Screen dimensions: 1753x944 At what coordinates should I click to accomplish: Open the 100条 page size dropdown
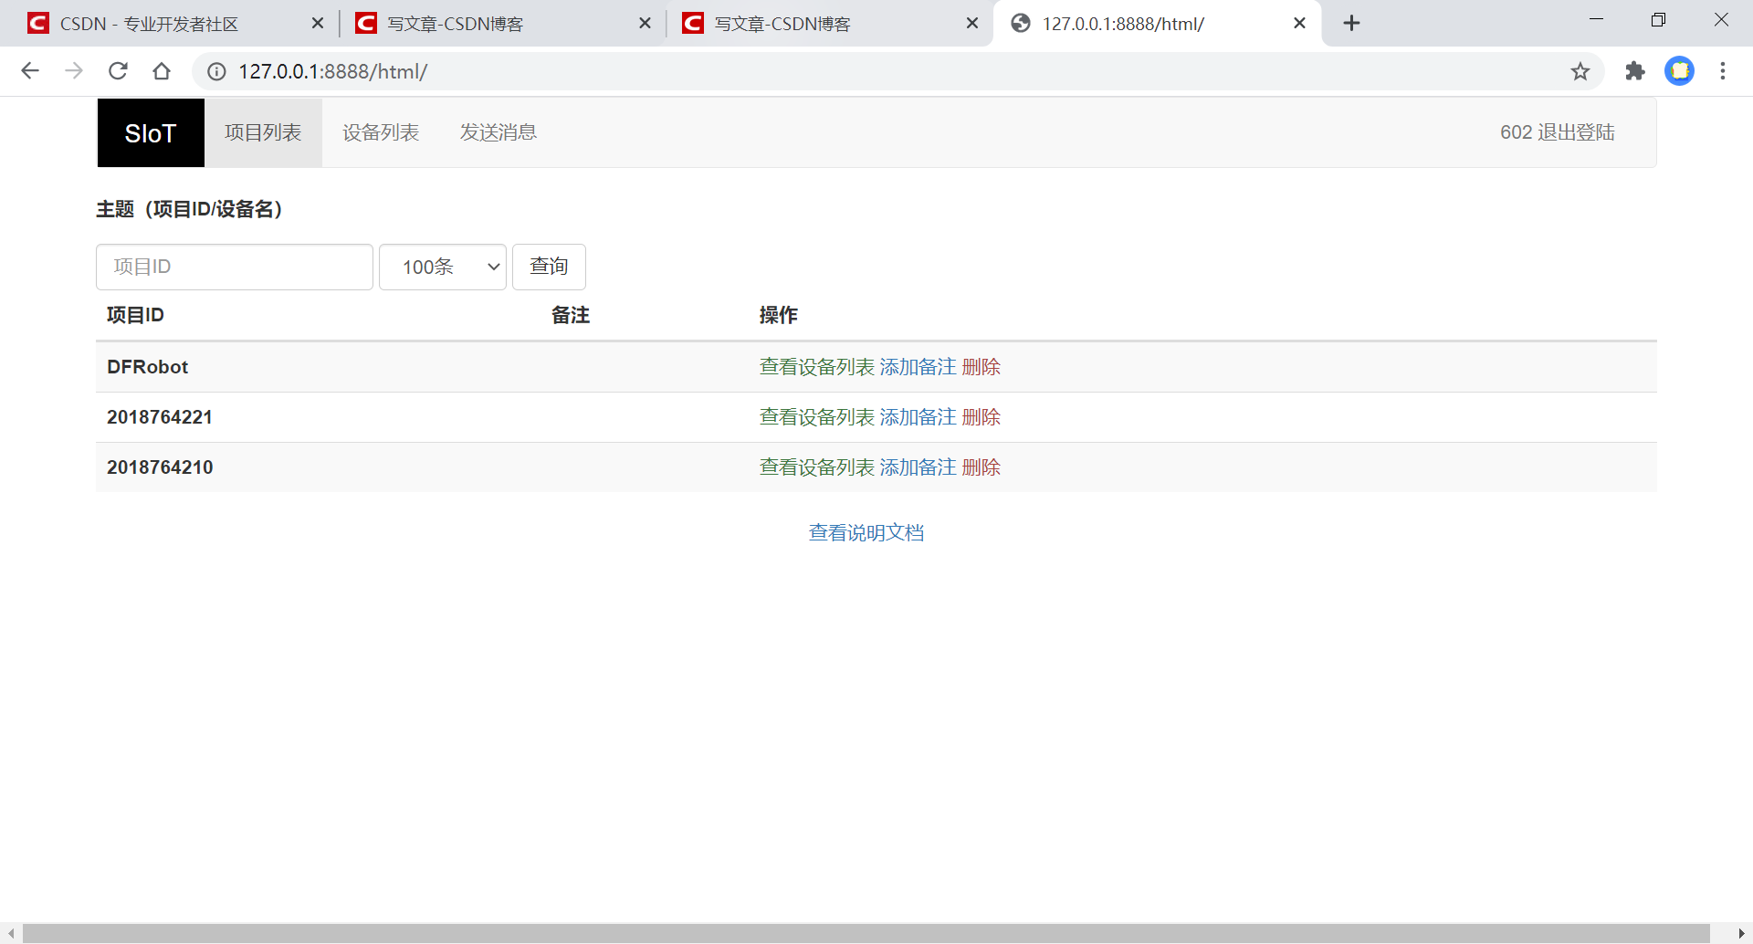point(442,267)
